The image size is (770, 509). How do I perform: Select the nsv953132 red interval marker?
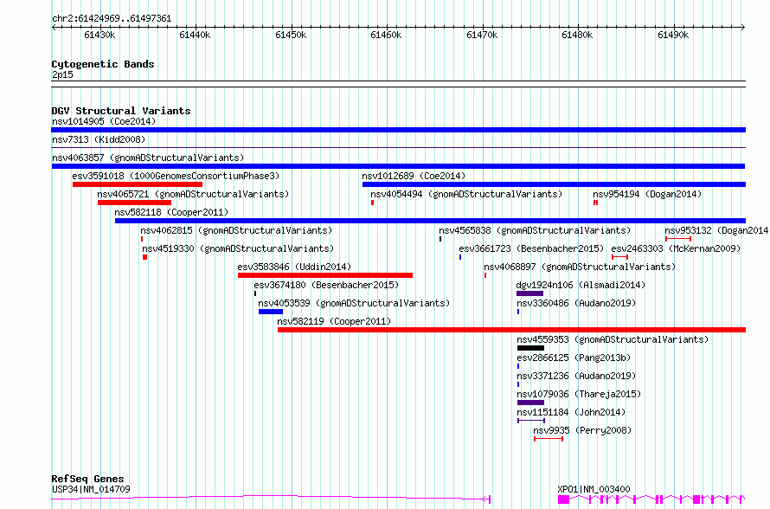coord(678,239)
